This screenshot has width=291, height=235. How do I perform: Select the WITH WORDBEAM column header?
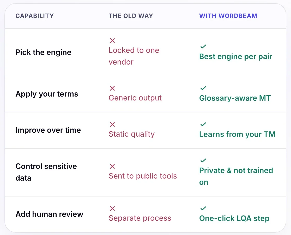[228, 16]
